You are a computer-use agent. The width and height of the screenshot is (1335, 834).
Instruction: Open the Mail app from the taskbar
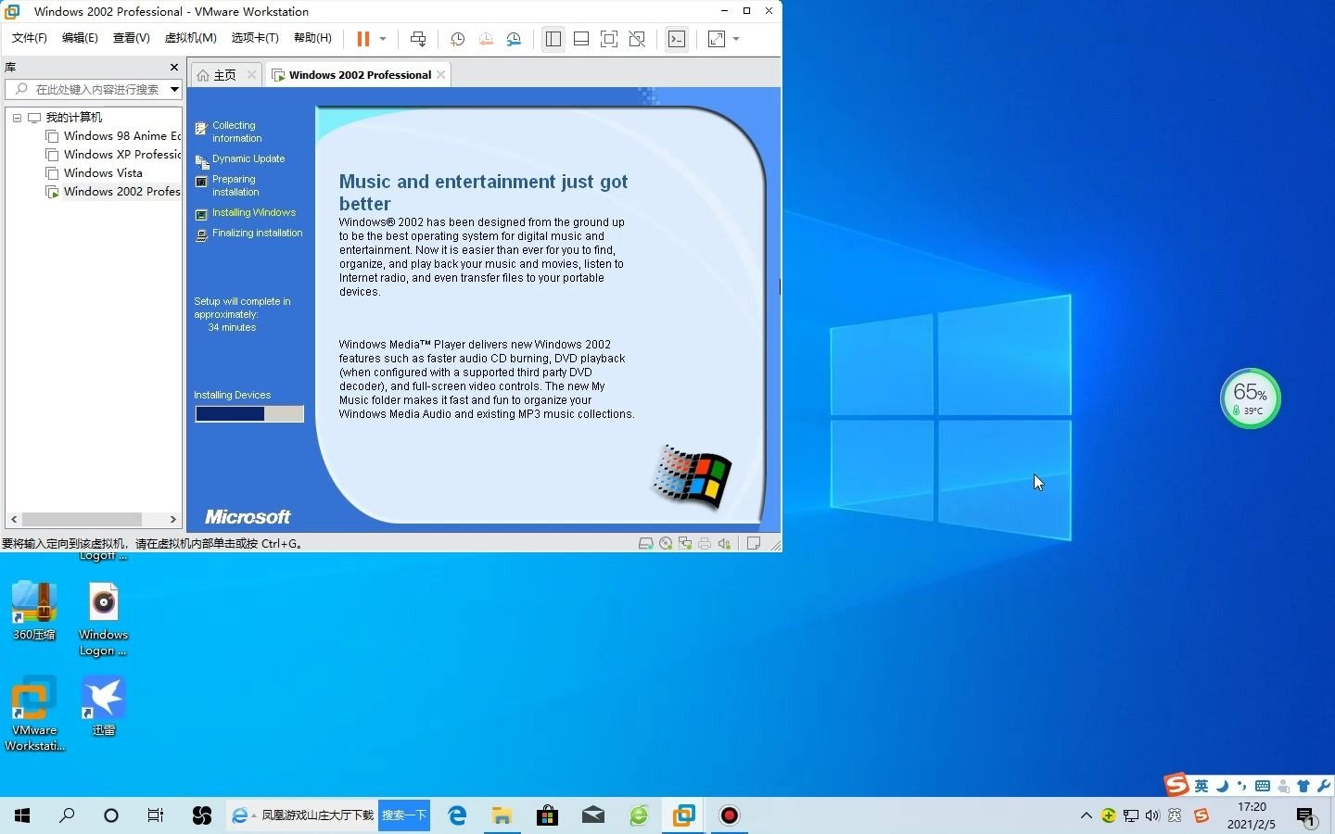click(x=593, y=815)
